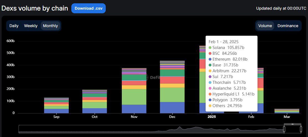The height and width of the screenshot is (137, 308).
Task: Click the Arbitrum yellow dot in tooltip
Action: 210,71
